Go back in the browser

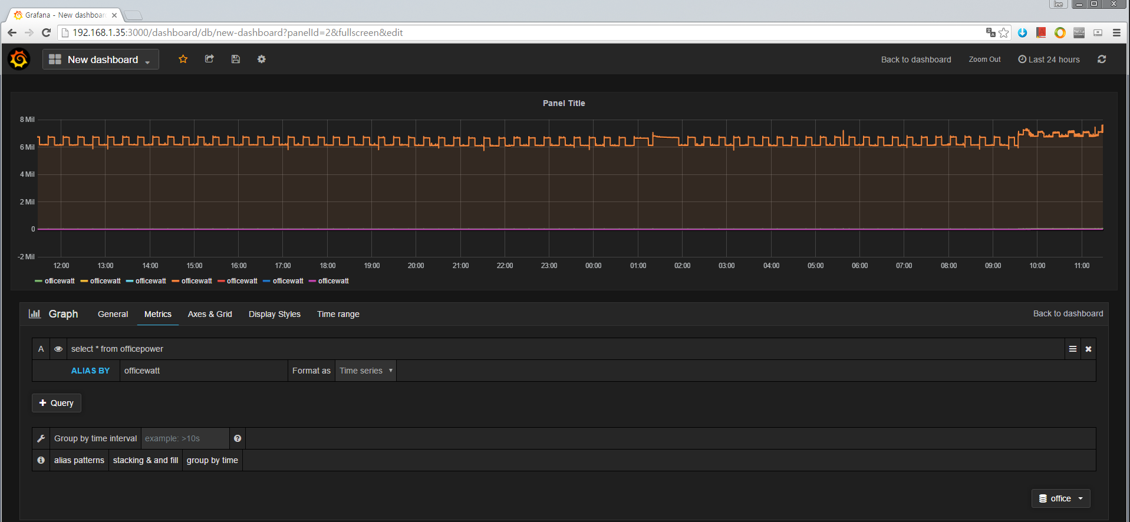[12, 32]
